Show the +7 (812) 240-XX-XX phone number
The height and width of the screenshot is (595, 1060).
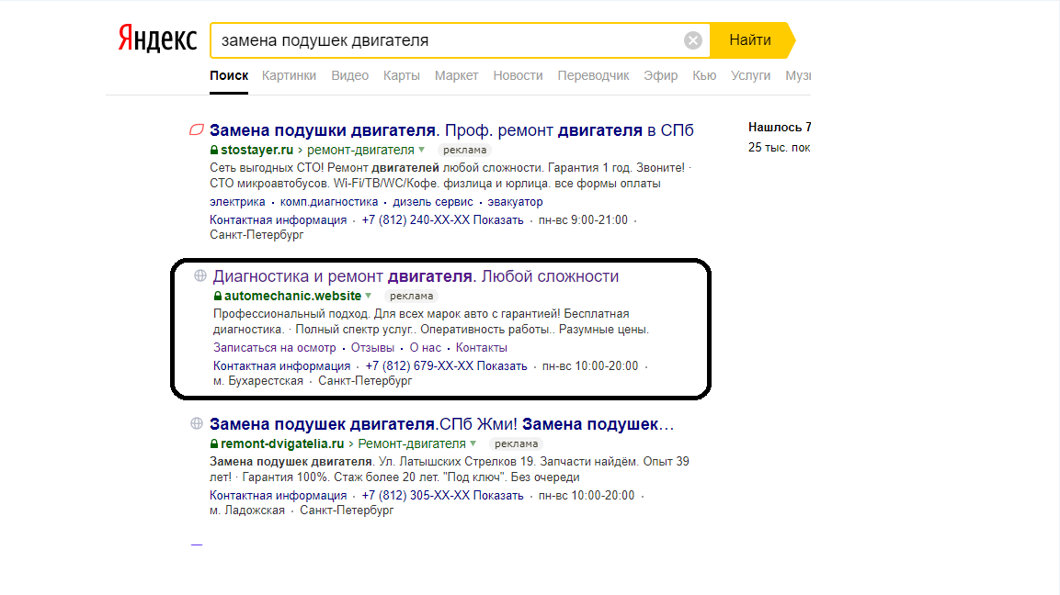[443, 220]
